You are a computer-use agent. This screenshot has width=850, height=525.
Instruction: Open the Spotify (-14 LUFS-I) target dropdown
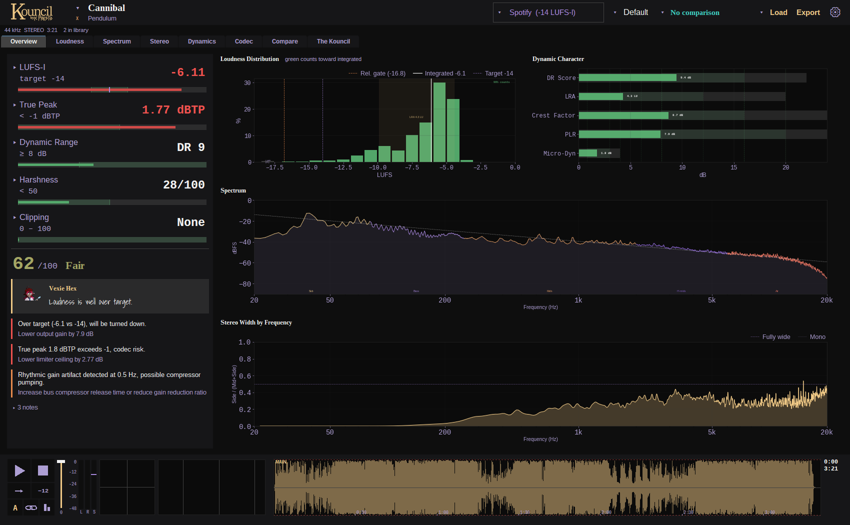click(548, 12)
